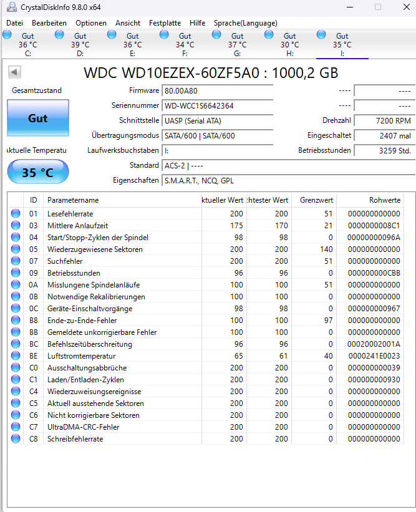The width and height of the screenshot is (416, 512).
Task: Click status orb for Start/Stopp-Zyklen der Spindel
Action: point(16,237)
